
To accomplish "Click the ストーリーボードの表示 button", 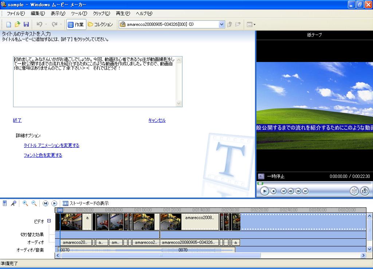I will coord(86,203).
